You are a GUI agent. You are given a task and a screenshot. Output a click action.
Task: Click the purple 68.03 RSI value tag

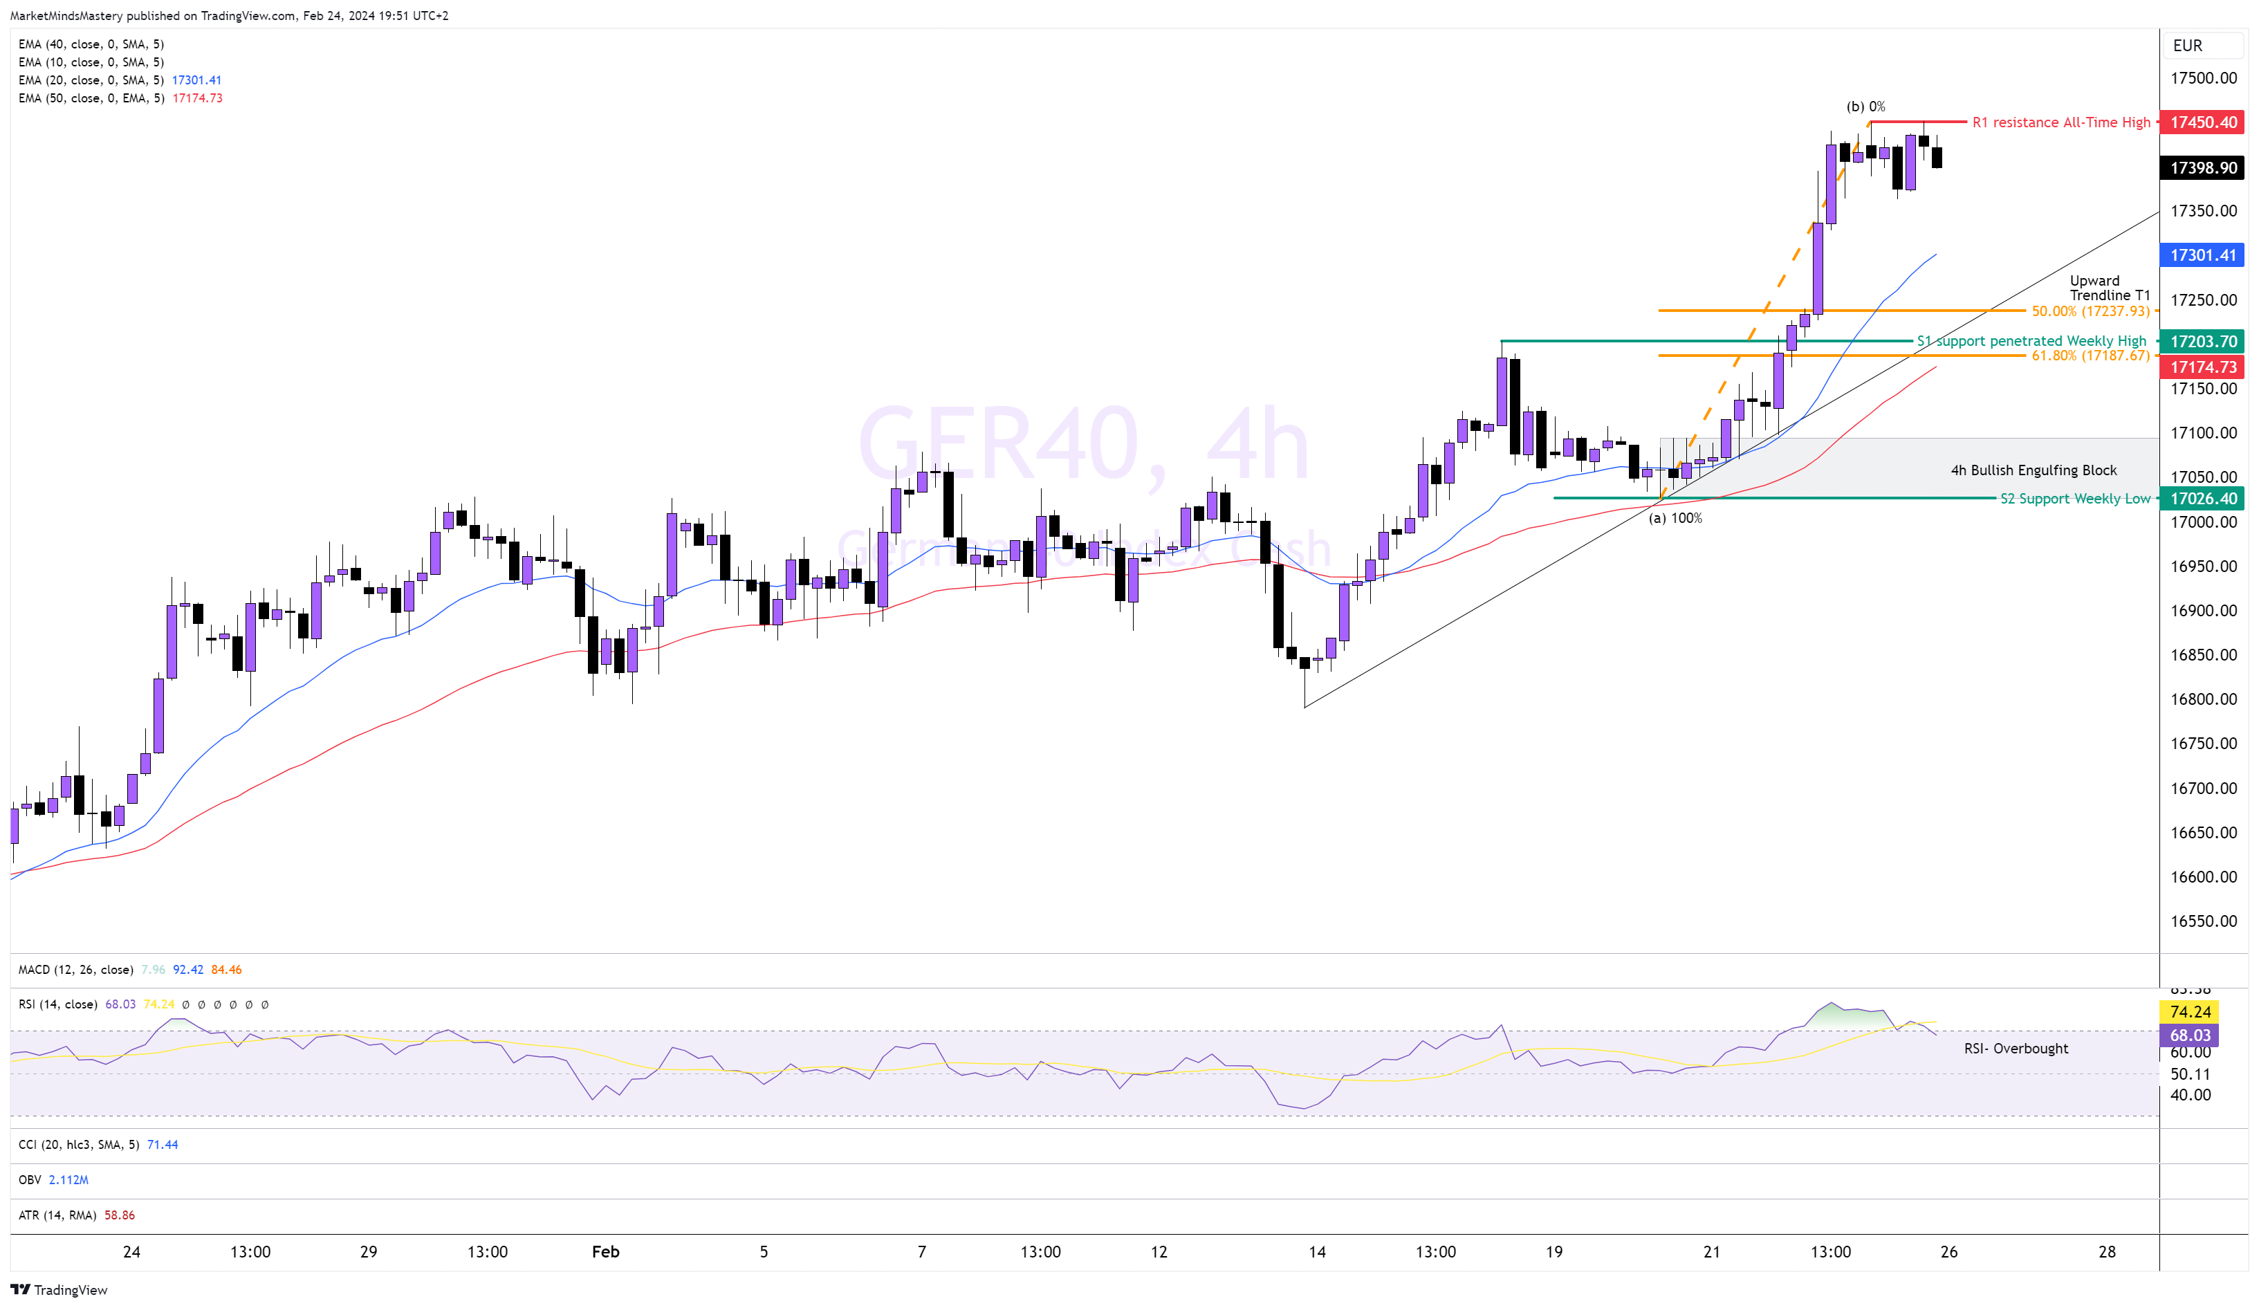tap(2189, 1035)
